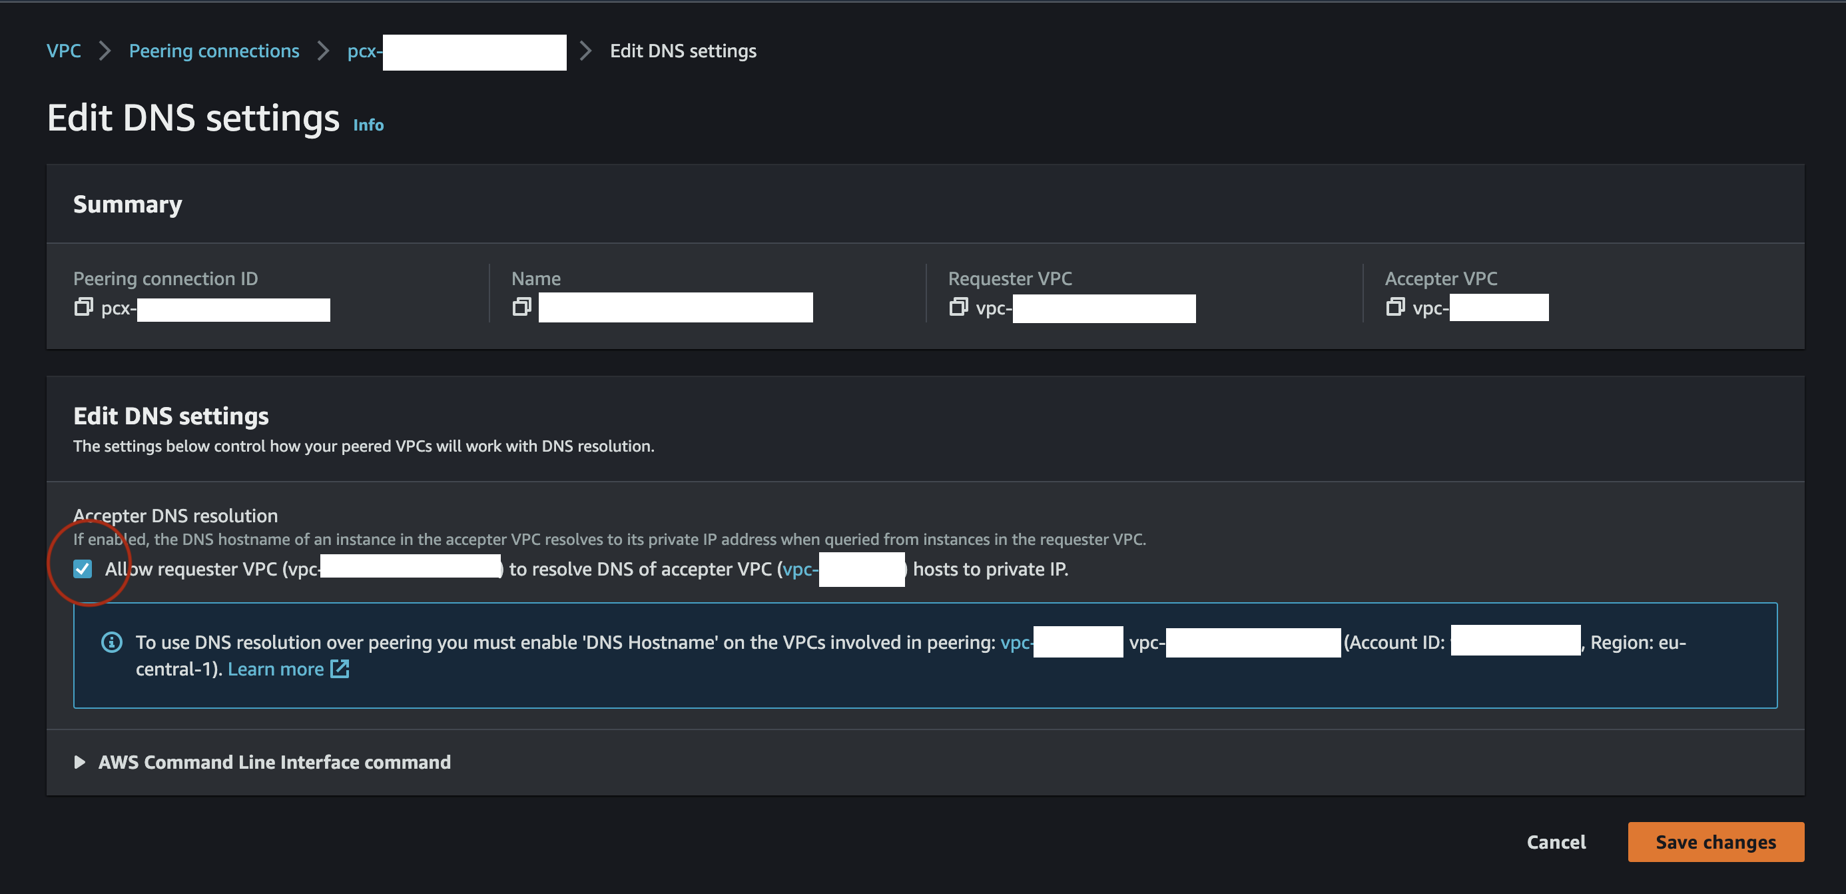This screenshot has width=1846, height=894.
Task: Click the Cancel button
Action: click(1556, 841)
